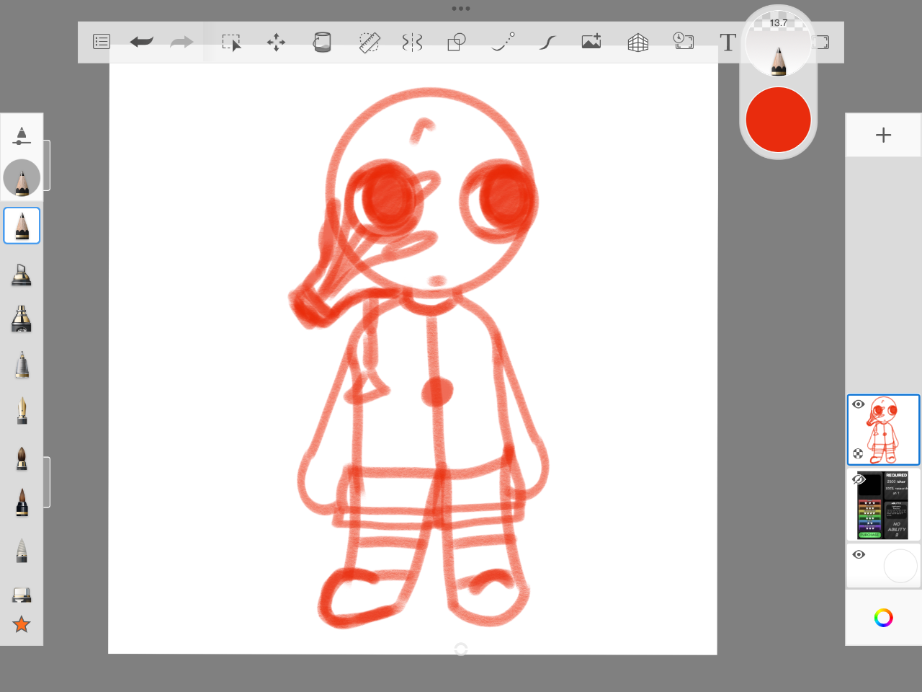Screen dimensions: 922x692
Task: Open the red color puck
Action: coord(778,120)
